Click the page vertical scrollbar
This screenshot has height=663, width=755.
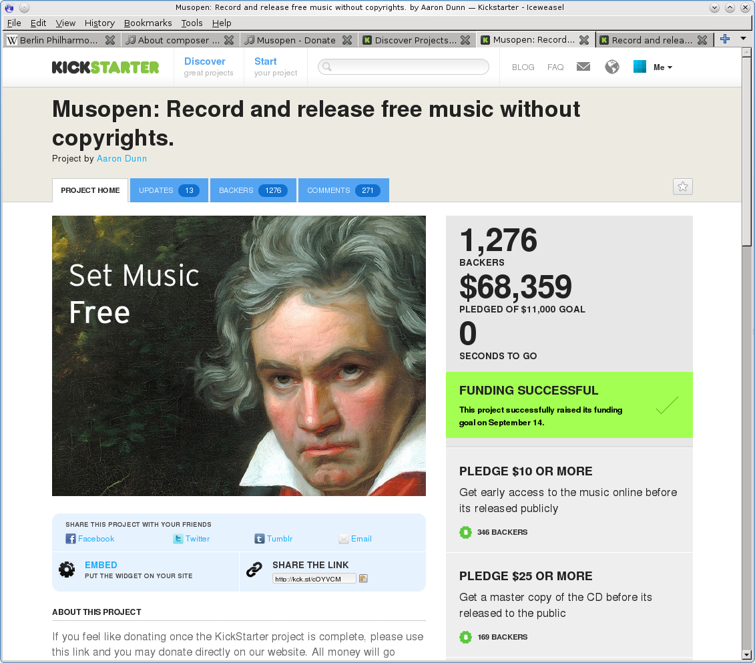746,354
